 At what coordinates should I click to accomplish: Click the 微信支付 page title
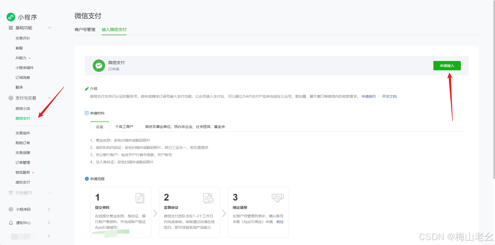click(x=88, y=16)
